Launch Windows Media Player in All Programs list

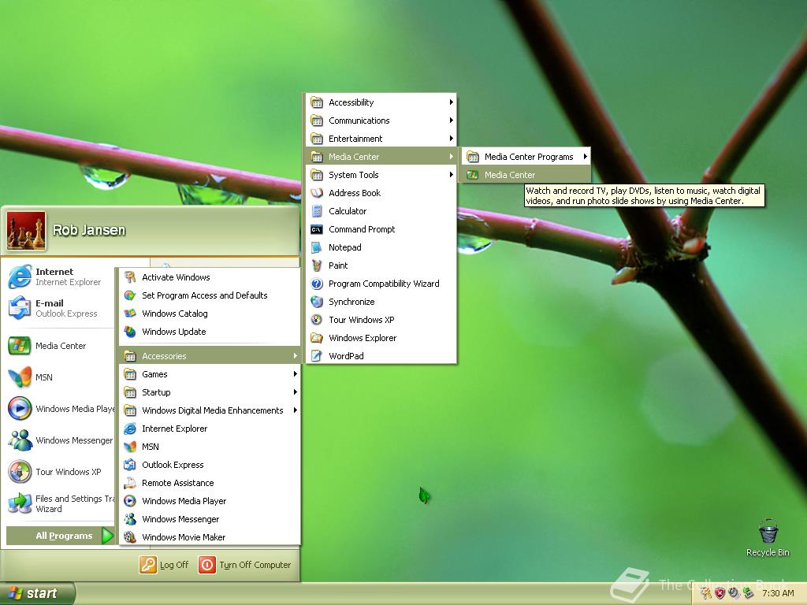pos(210,500)
